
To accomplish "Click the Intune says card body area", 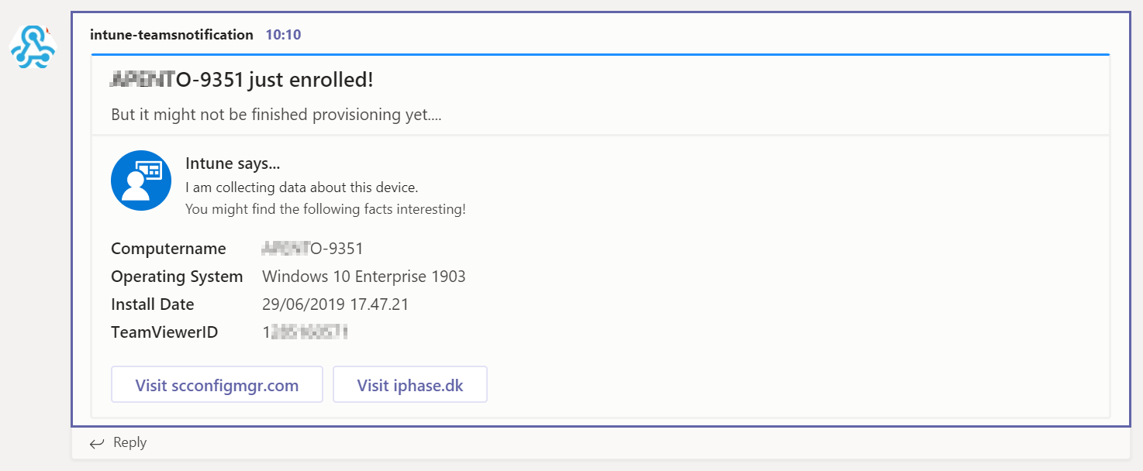I will [x=324, y=186].
